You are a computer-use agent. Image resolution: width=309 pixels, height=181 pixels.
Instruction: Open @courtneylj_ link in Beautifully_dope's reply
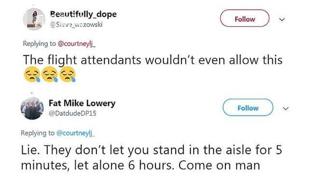click(x=76, y=43)
